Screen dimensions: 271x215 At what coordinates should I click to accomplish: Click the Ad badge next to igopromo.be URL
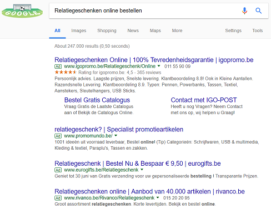pos(58,66)
